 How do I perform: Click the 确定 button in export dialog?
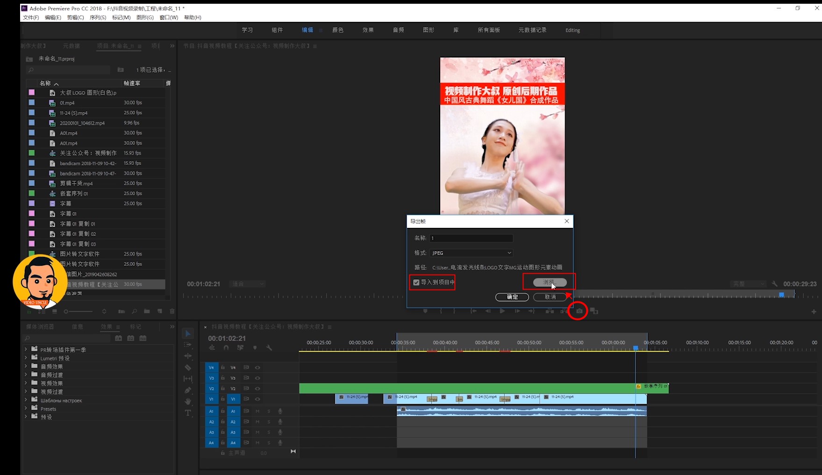click(x=512, y=297)
